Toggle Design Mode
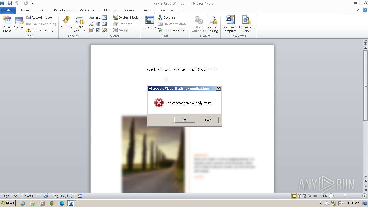 pyautogui.click(x=126, y=18)
